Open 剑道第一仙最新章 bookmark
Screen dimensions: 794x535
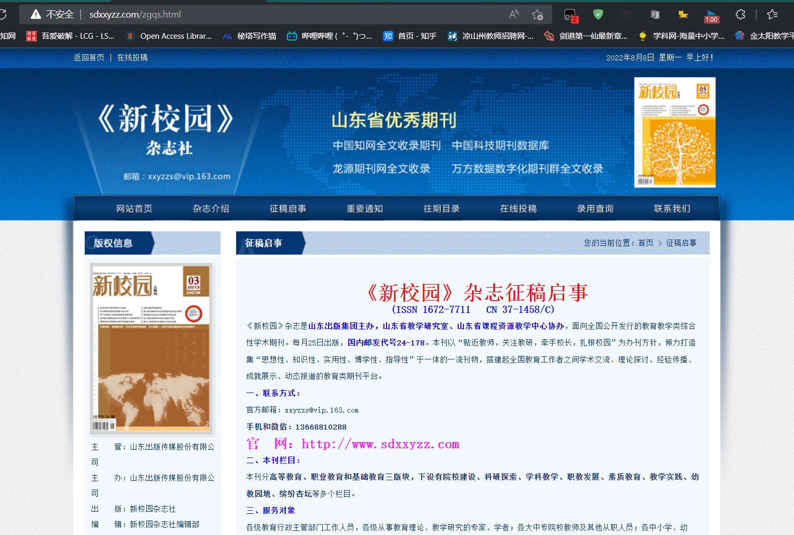[586, 36]
